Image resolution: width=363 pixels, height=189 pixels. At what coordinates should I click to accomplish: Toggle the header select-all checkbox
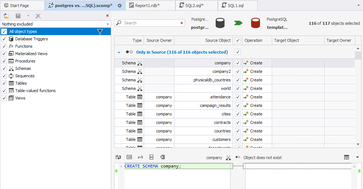(x=238, y=40)
